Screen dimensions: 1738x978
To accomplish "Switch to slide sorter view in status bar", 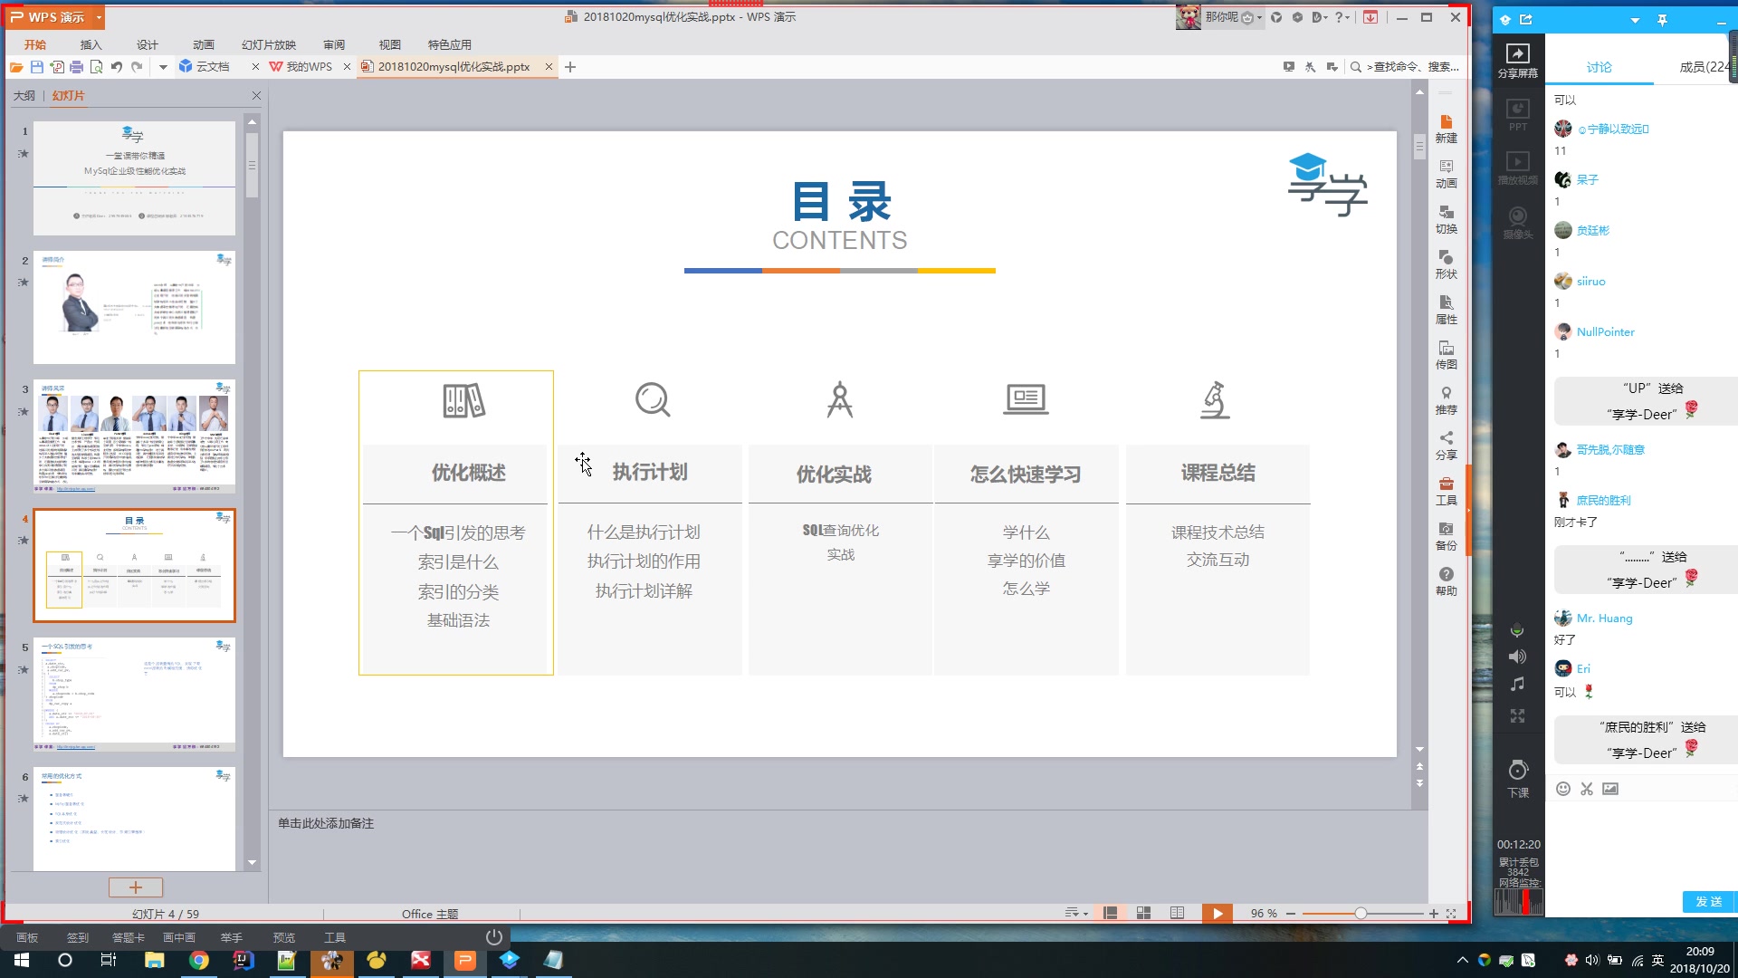I will tap(1143, 913).
